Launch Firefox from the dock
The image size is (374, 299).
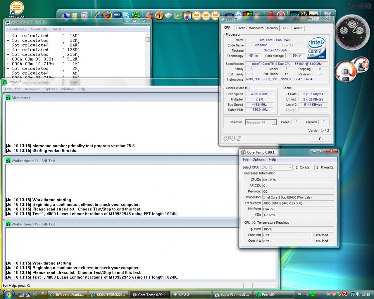click(108, 15)
